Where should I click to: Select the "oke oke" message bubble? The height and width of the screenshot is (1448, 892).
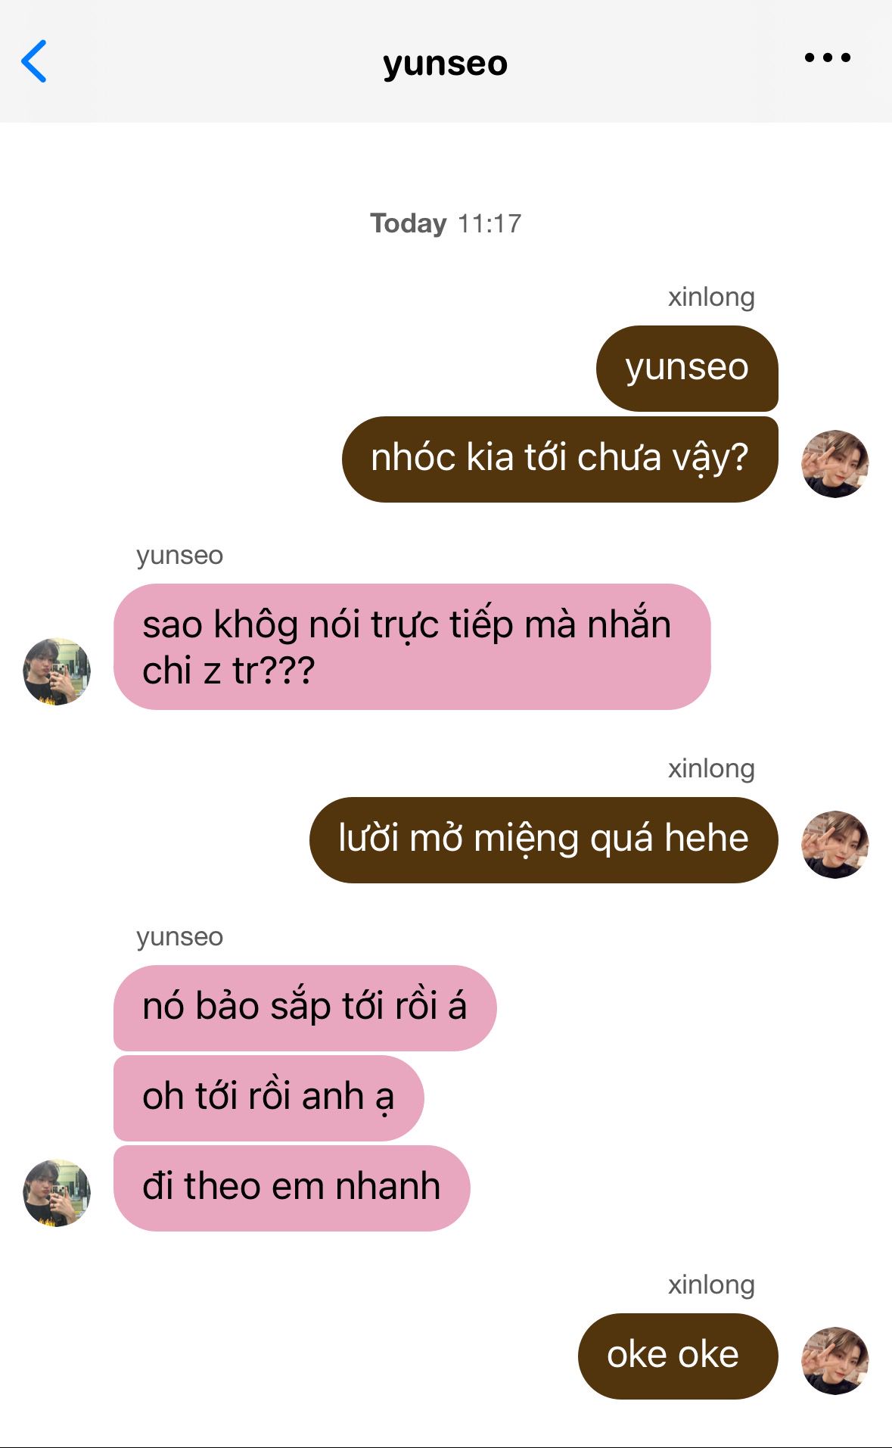(x=678, y=1356)
